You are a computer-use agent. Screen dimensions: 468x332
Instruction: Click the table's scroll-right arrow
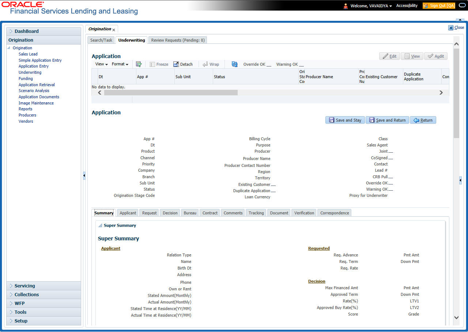pyautogui.click(x=441, y=93)
